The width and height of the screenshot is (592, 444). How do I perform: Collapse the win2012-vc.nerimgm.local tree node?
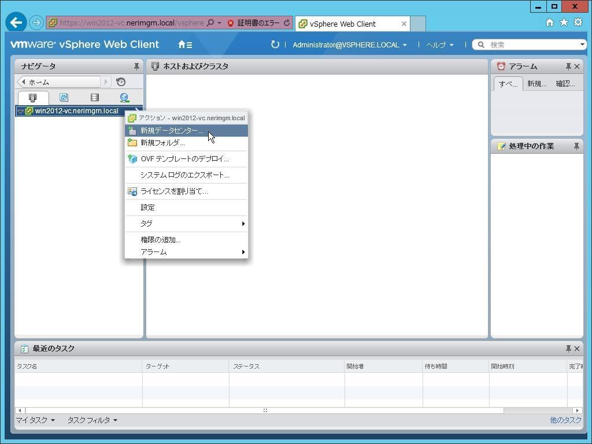click(x=20, y=112)
